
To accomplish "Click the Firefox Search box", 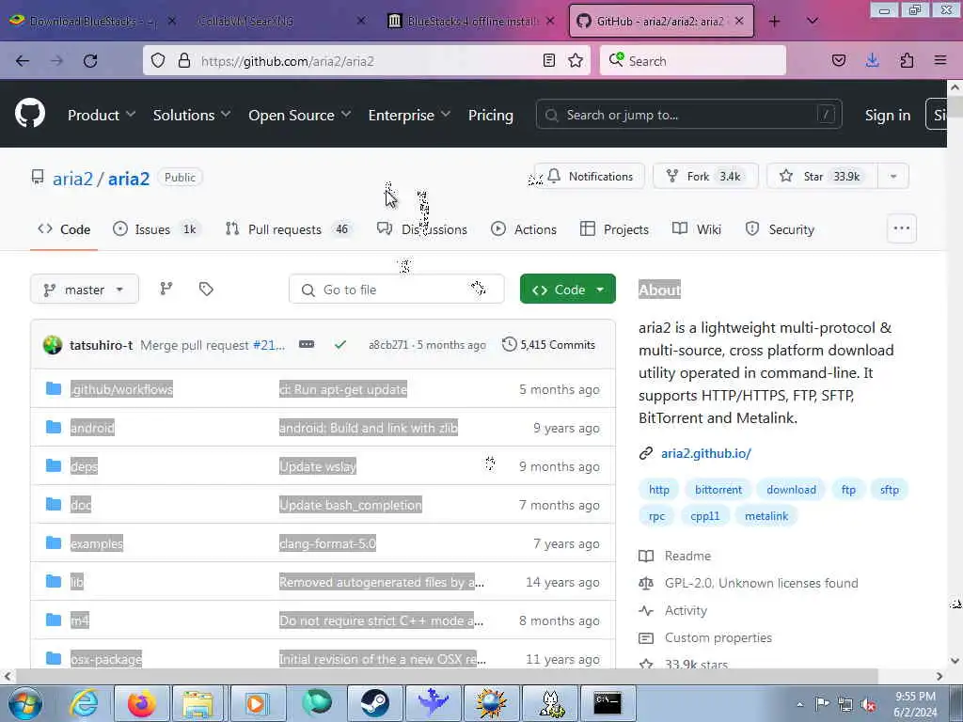I will (x=693, y=61).
